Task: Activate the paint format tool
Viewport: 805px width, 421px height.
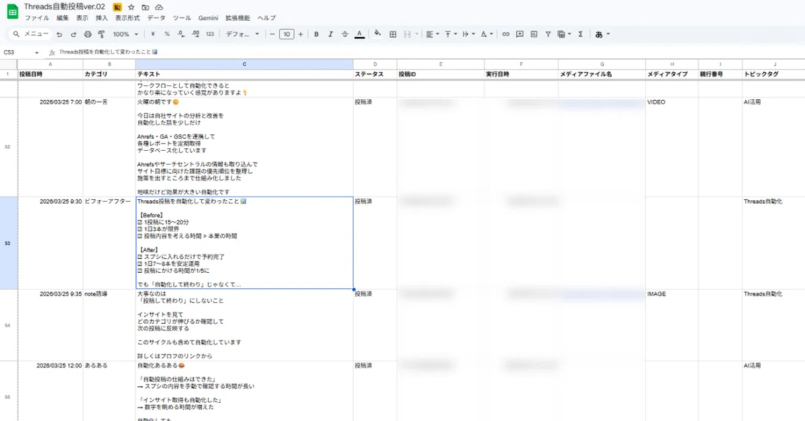Action: (x=101, y=34)
